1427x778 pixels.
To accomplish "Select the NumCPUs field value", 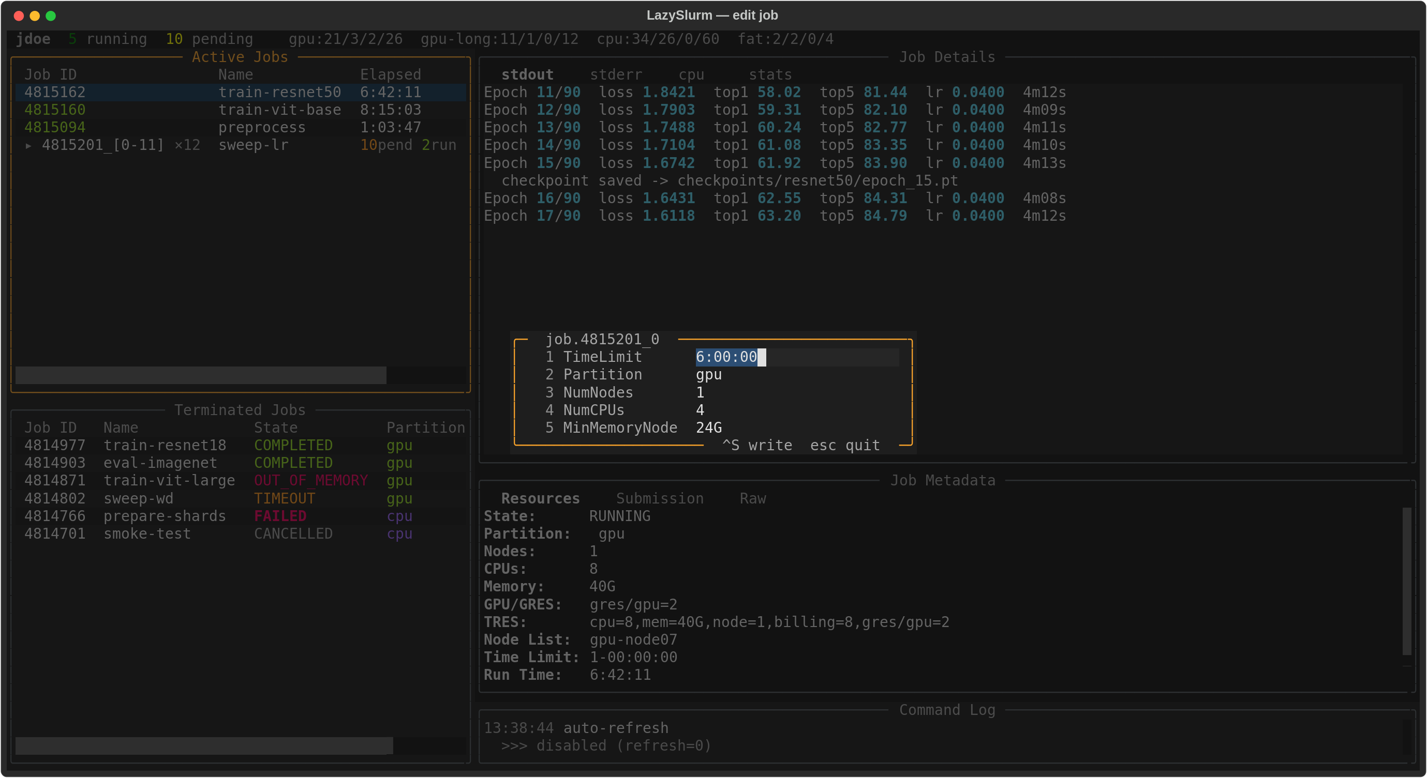I will click(x=700, y=410).
